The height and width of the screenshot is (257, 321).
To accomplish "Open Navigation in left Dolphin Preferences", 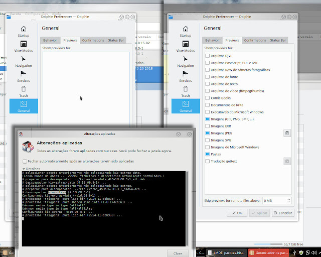I will [x=24, y=61].
